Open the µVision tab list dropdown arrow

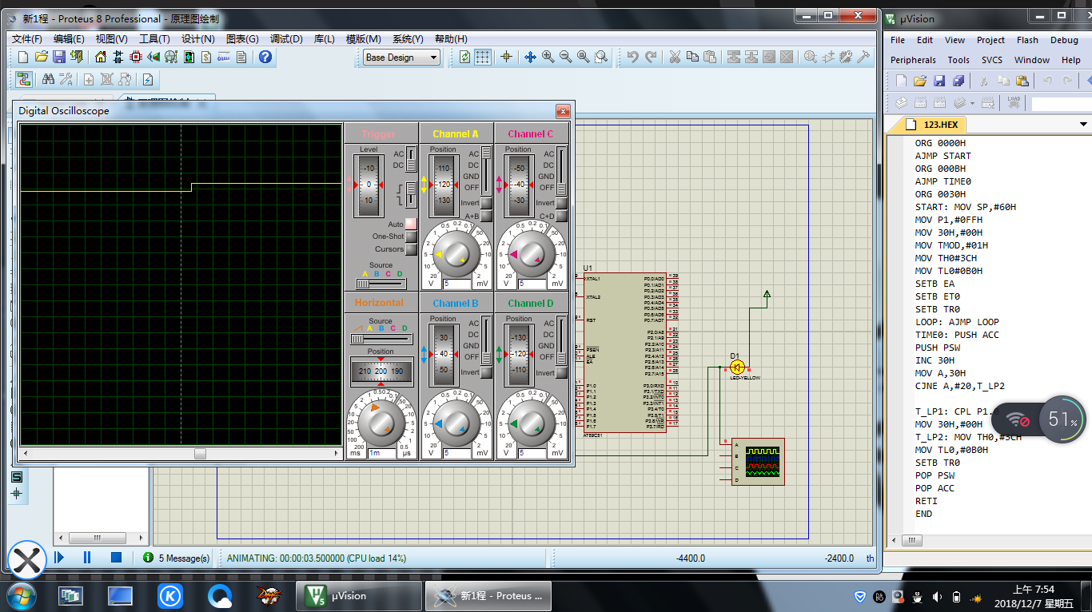(1083, 125)
